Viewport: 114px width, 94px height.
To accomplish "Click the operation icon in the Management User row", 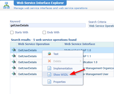I will (14, 74).
